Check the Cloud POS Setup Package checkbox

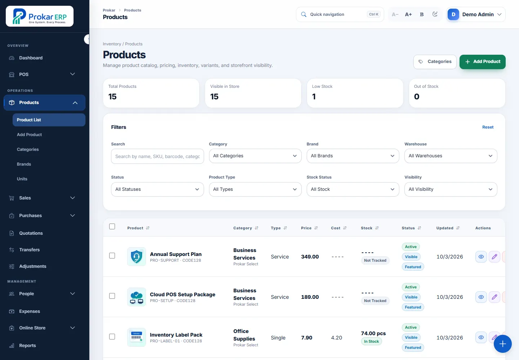tap(112, 296)
